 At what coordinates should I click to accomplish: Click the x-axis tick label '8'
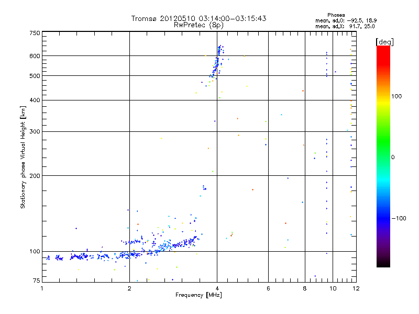pos(305,288)
